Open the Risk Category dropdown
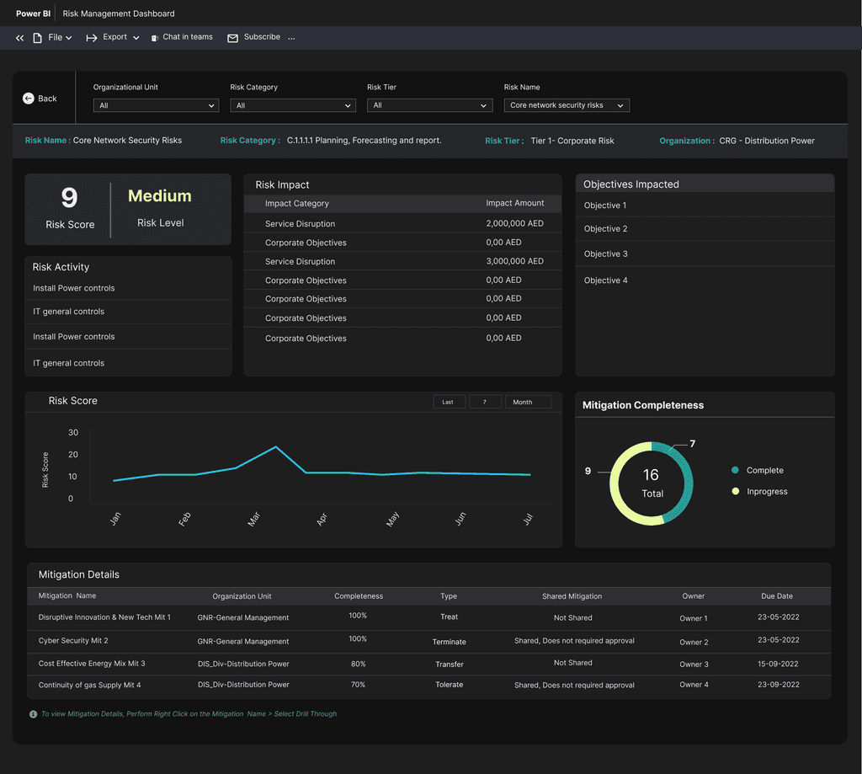This screenshot has width=862, height=774. [x=292, y=105]
